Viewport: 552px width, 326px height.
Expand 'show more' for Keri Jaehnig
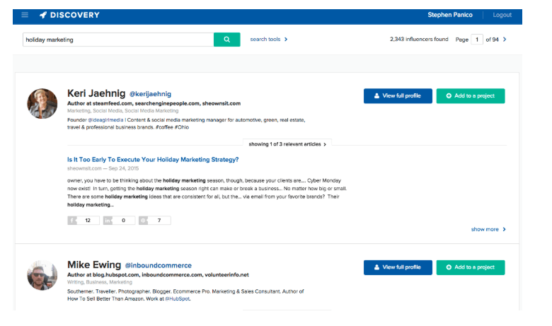coord(488,229)
